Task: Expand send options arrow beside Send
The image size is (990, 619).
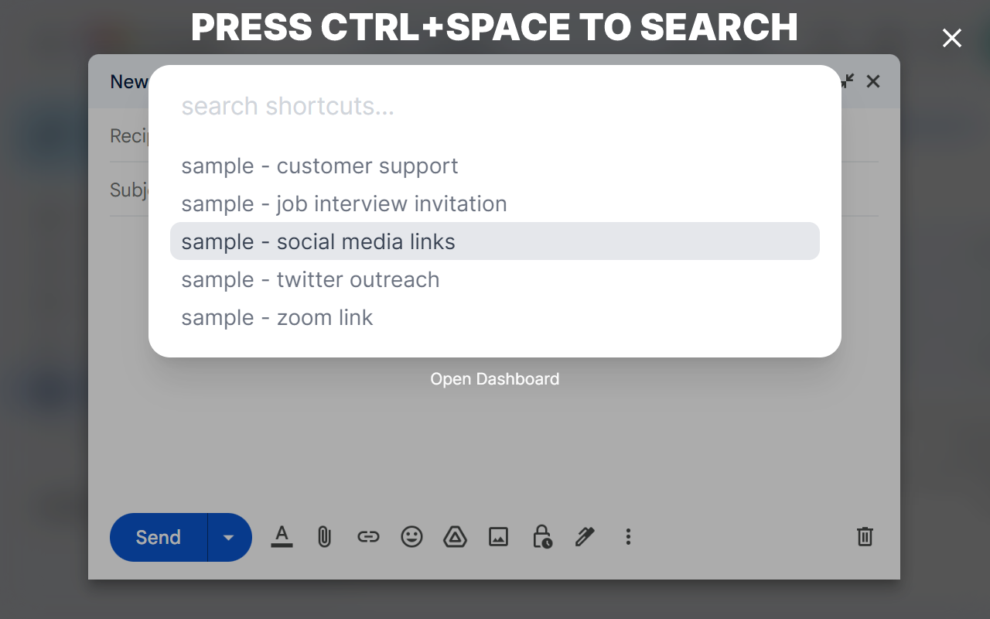Action: [x=229, y=537]
